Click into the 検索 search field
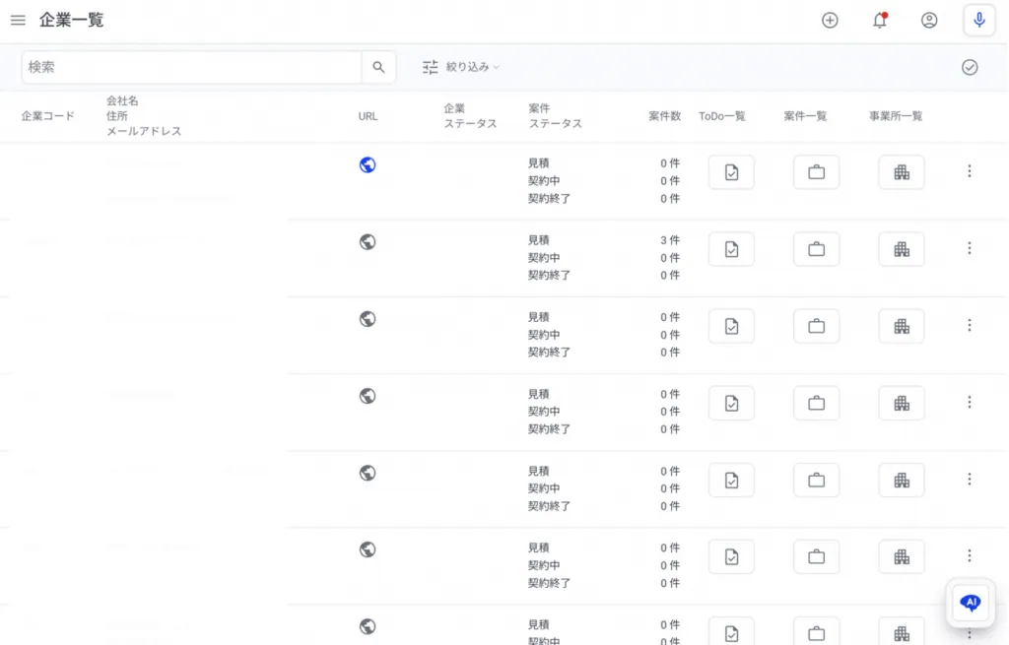1009x645 pixels. click(x=192, y=67)
